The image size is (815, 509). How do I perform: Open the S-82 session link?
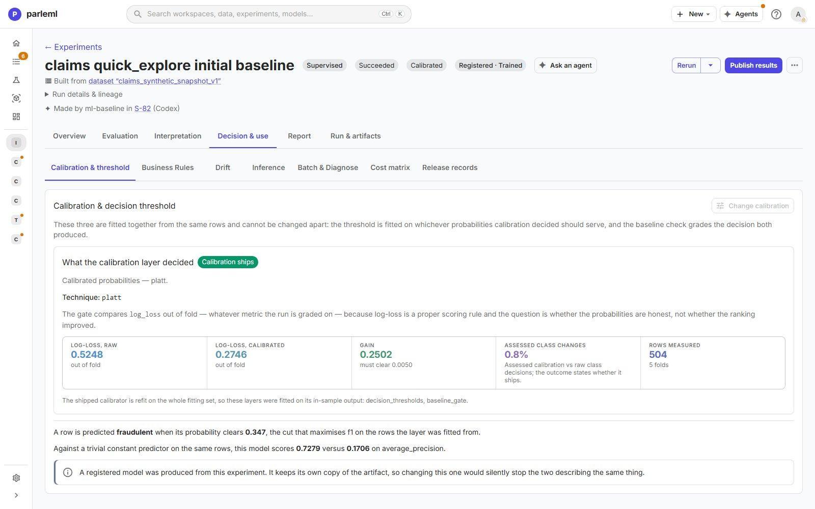142,108
